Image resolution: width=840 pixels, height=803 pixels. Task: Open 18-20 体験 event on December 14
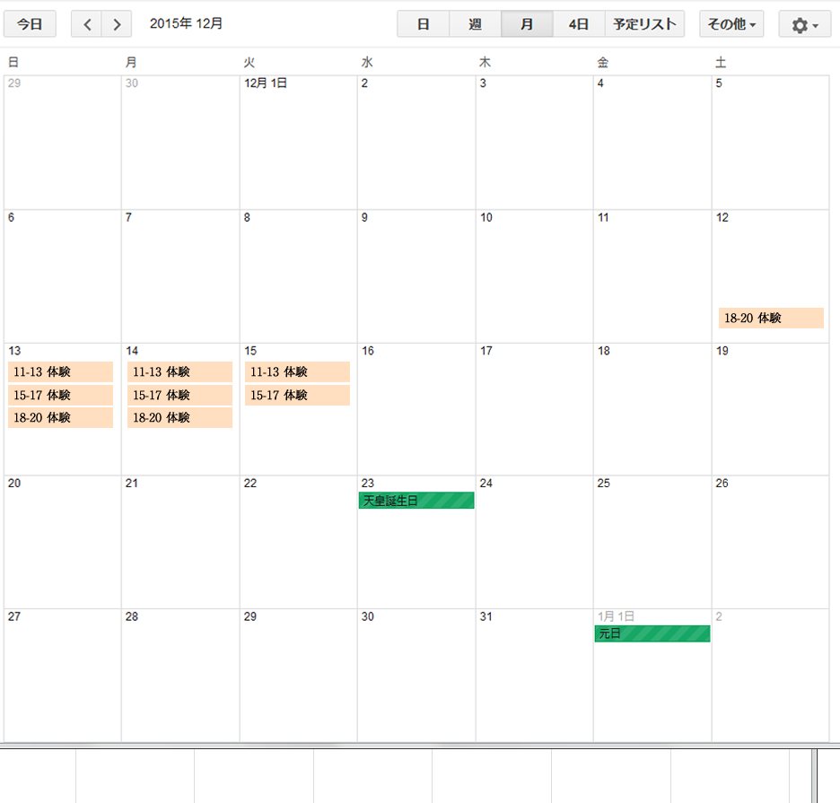179,417
